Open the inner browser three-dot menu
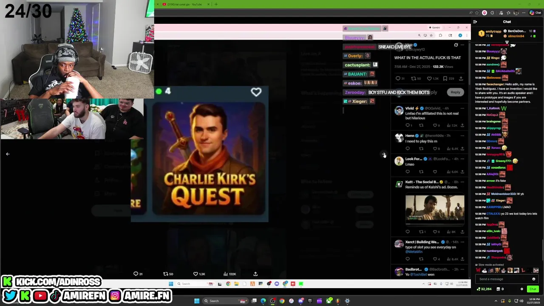Image resolution: width=544 pixels, height=306 pixels. click(466, 36)
